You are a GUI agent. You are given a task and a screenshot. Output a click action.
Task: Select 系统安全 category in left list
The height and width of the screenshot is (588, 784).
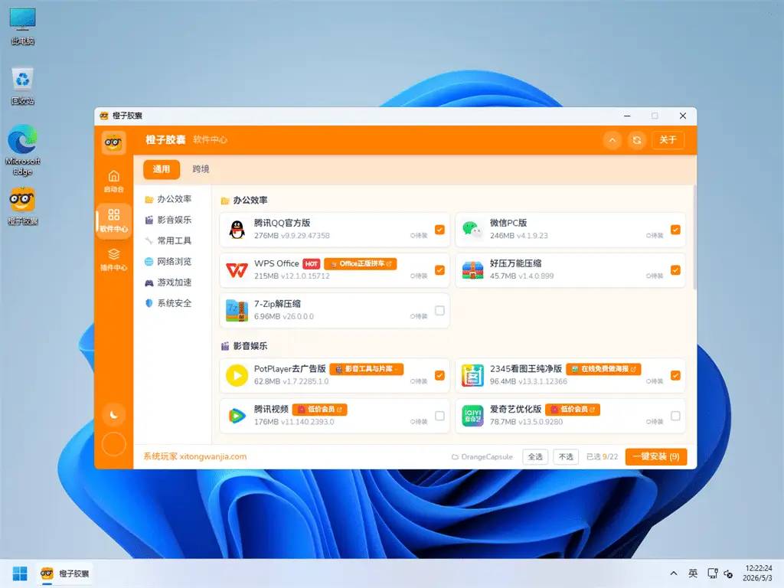[168, 303]
